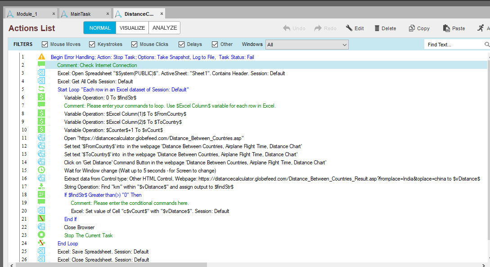
Task: Click the loop icon on line 5
Action: 41,90
